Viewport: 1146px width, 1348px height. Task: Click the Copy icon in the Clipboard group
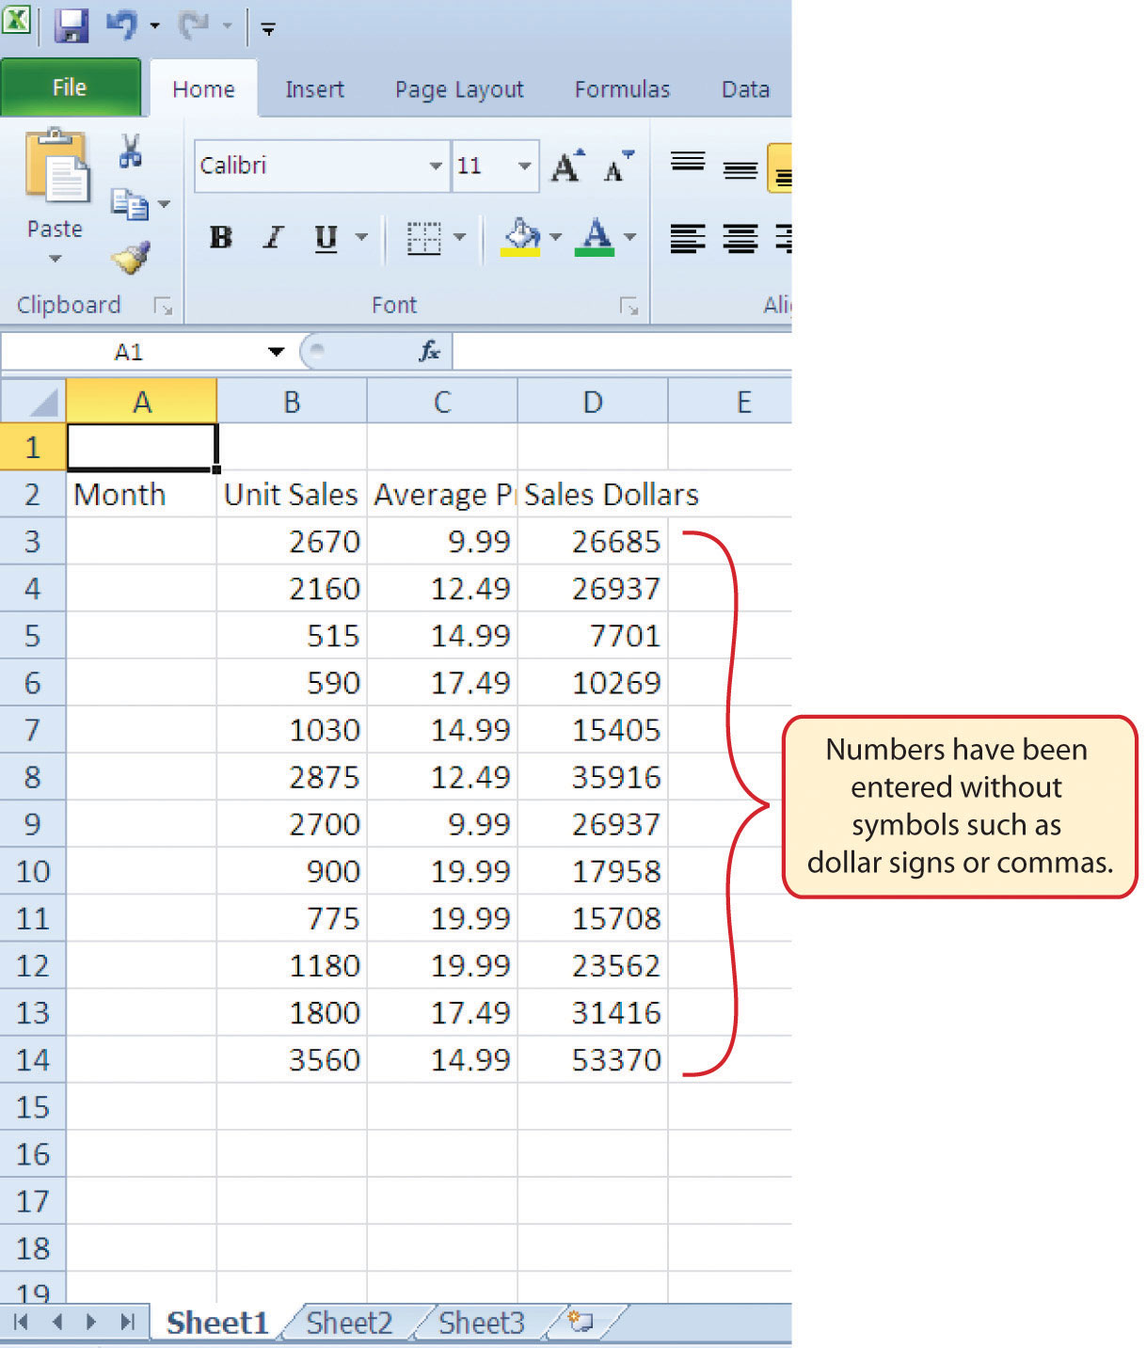131,203
